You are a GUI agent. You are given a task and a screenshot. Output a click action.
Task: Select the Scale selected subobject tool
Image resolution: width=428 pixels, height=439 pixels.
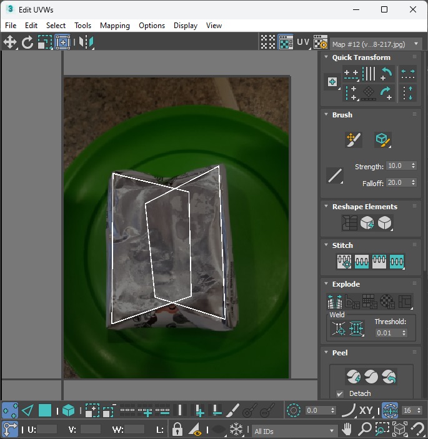click(x=45, y=42)
